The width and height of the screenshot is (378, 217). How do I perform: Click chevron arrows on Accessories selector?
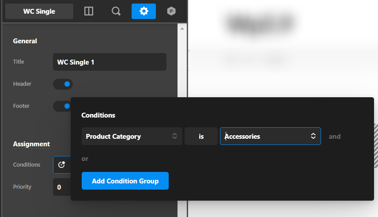313,136
